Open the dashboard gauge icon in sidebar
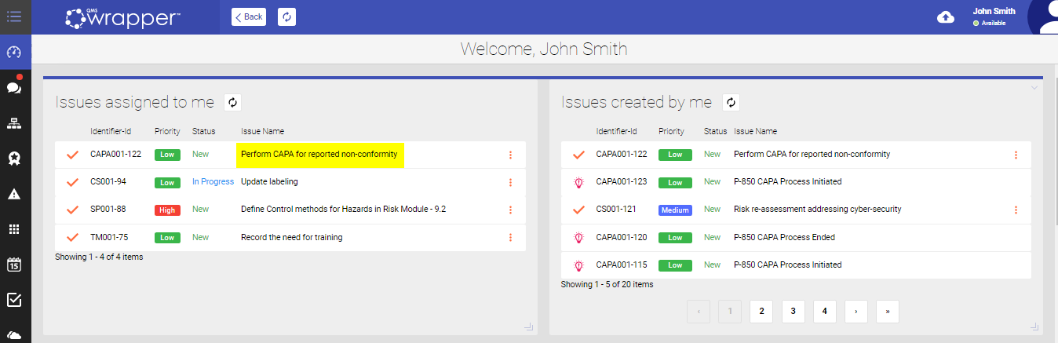 click(14, 53)
